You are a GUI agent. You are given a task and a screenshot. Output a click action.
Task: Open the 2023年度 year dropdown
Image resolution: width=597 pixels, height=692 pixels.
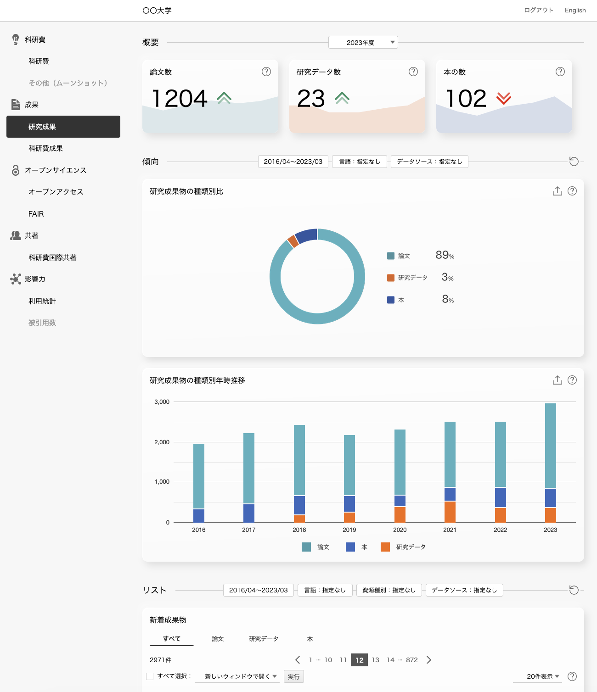tap(363, 42)
